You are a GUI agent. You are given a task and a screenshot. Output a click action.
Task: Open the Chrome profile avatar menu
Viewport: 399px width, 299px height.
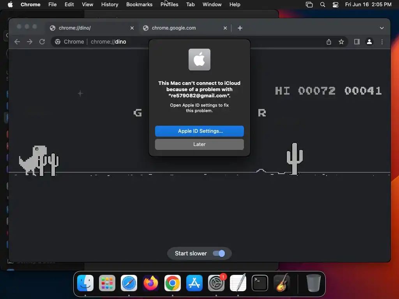(369, 42)
